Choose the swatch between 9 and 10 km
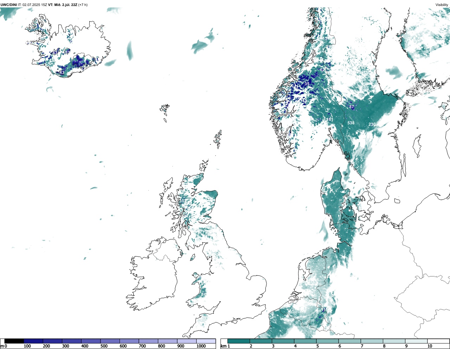The height and width of the screenshot is (349, 450). (416, 341)
